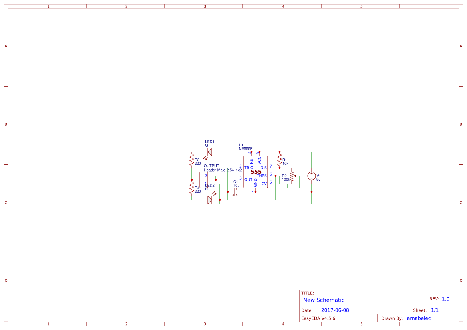Click the NE555P part name text
The width and height of the screenshot is (467, 330).
tap(246, 148)
